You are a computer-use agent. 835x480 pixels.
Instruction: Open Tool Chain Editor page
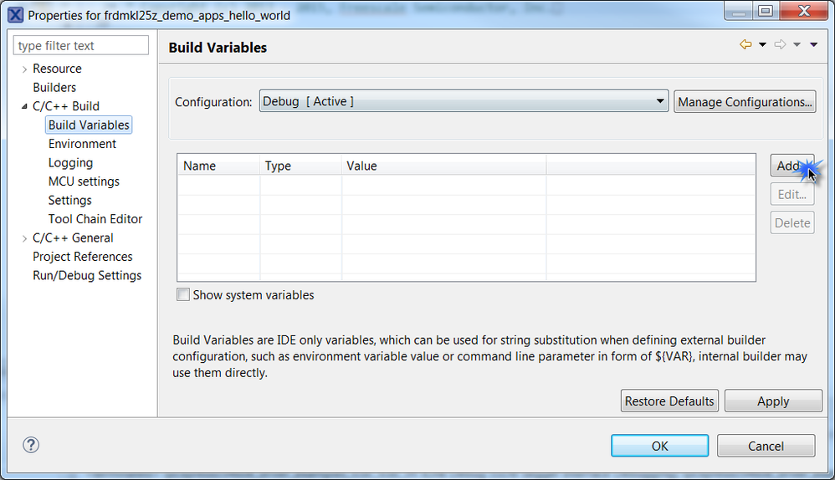click(95, 219)
